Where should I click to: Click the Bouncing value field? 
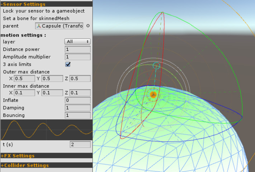coord(78,115)
